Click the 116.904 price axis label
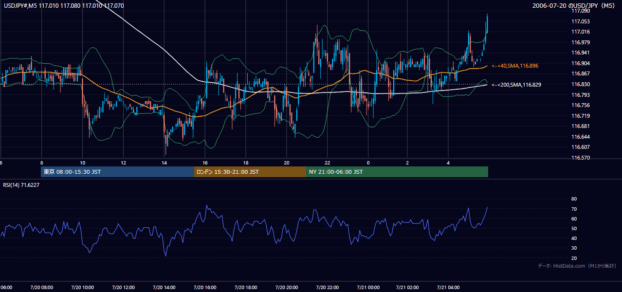This screenshot has width=622, height=292. coord(580,63)
